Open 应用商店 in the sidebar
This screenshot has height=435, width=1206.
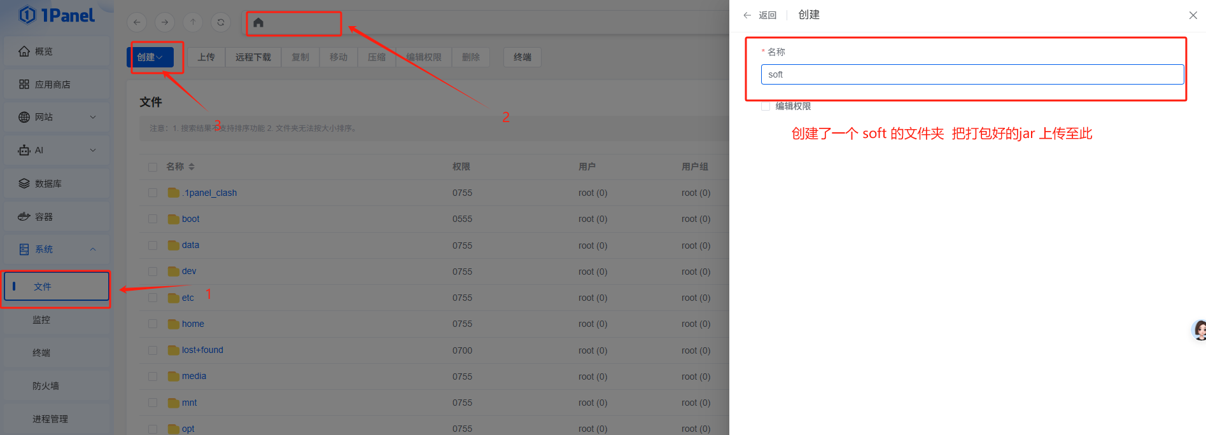[x=57, y=84]
